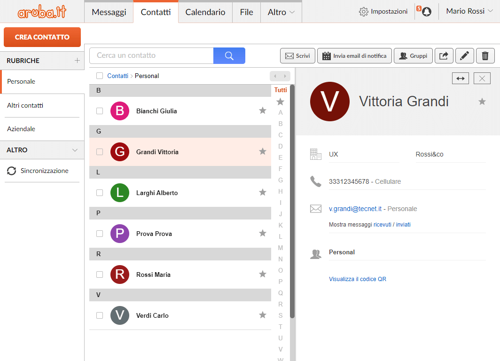This screenshot has height=361, width=500.
Task: Click the Scrivi button
Action: [x=297, y=56]
